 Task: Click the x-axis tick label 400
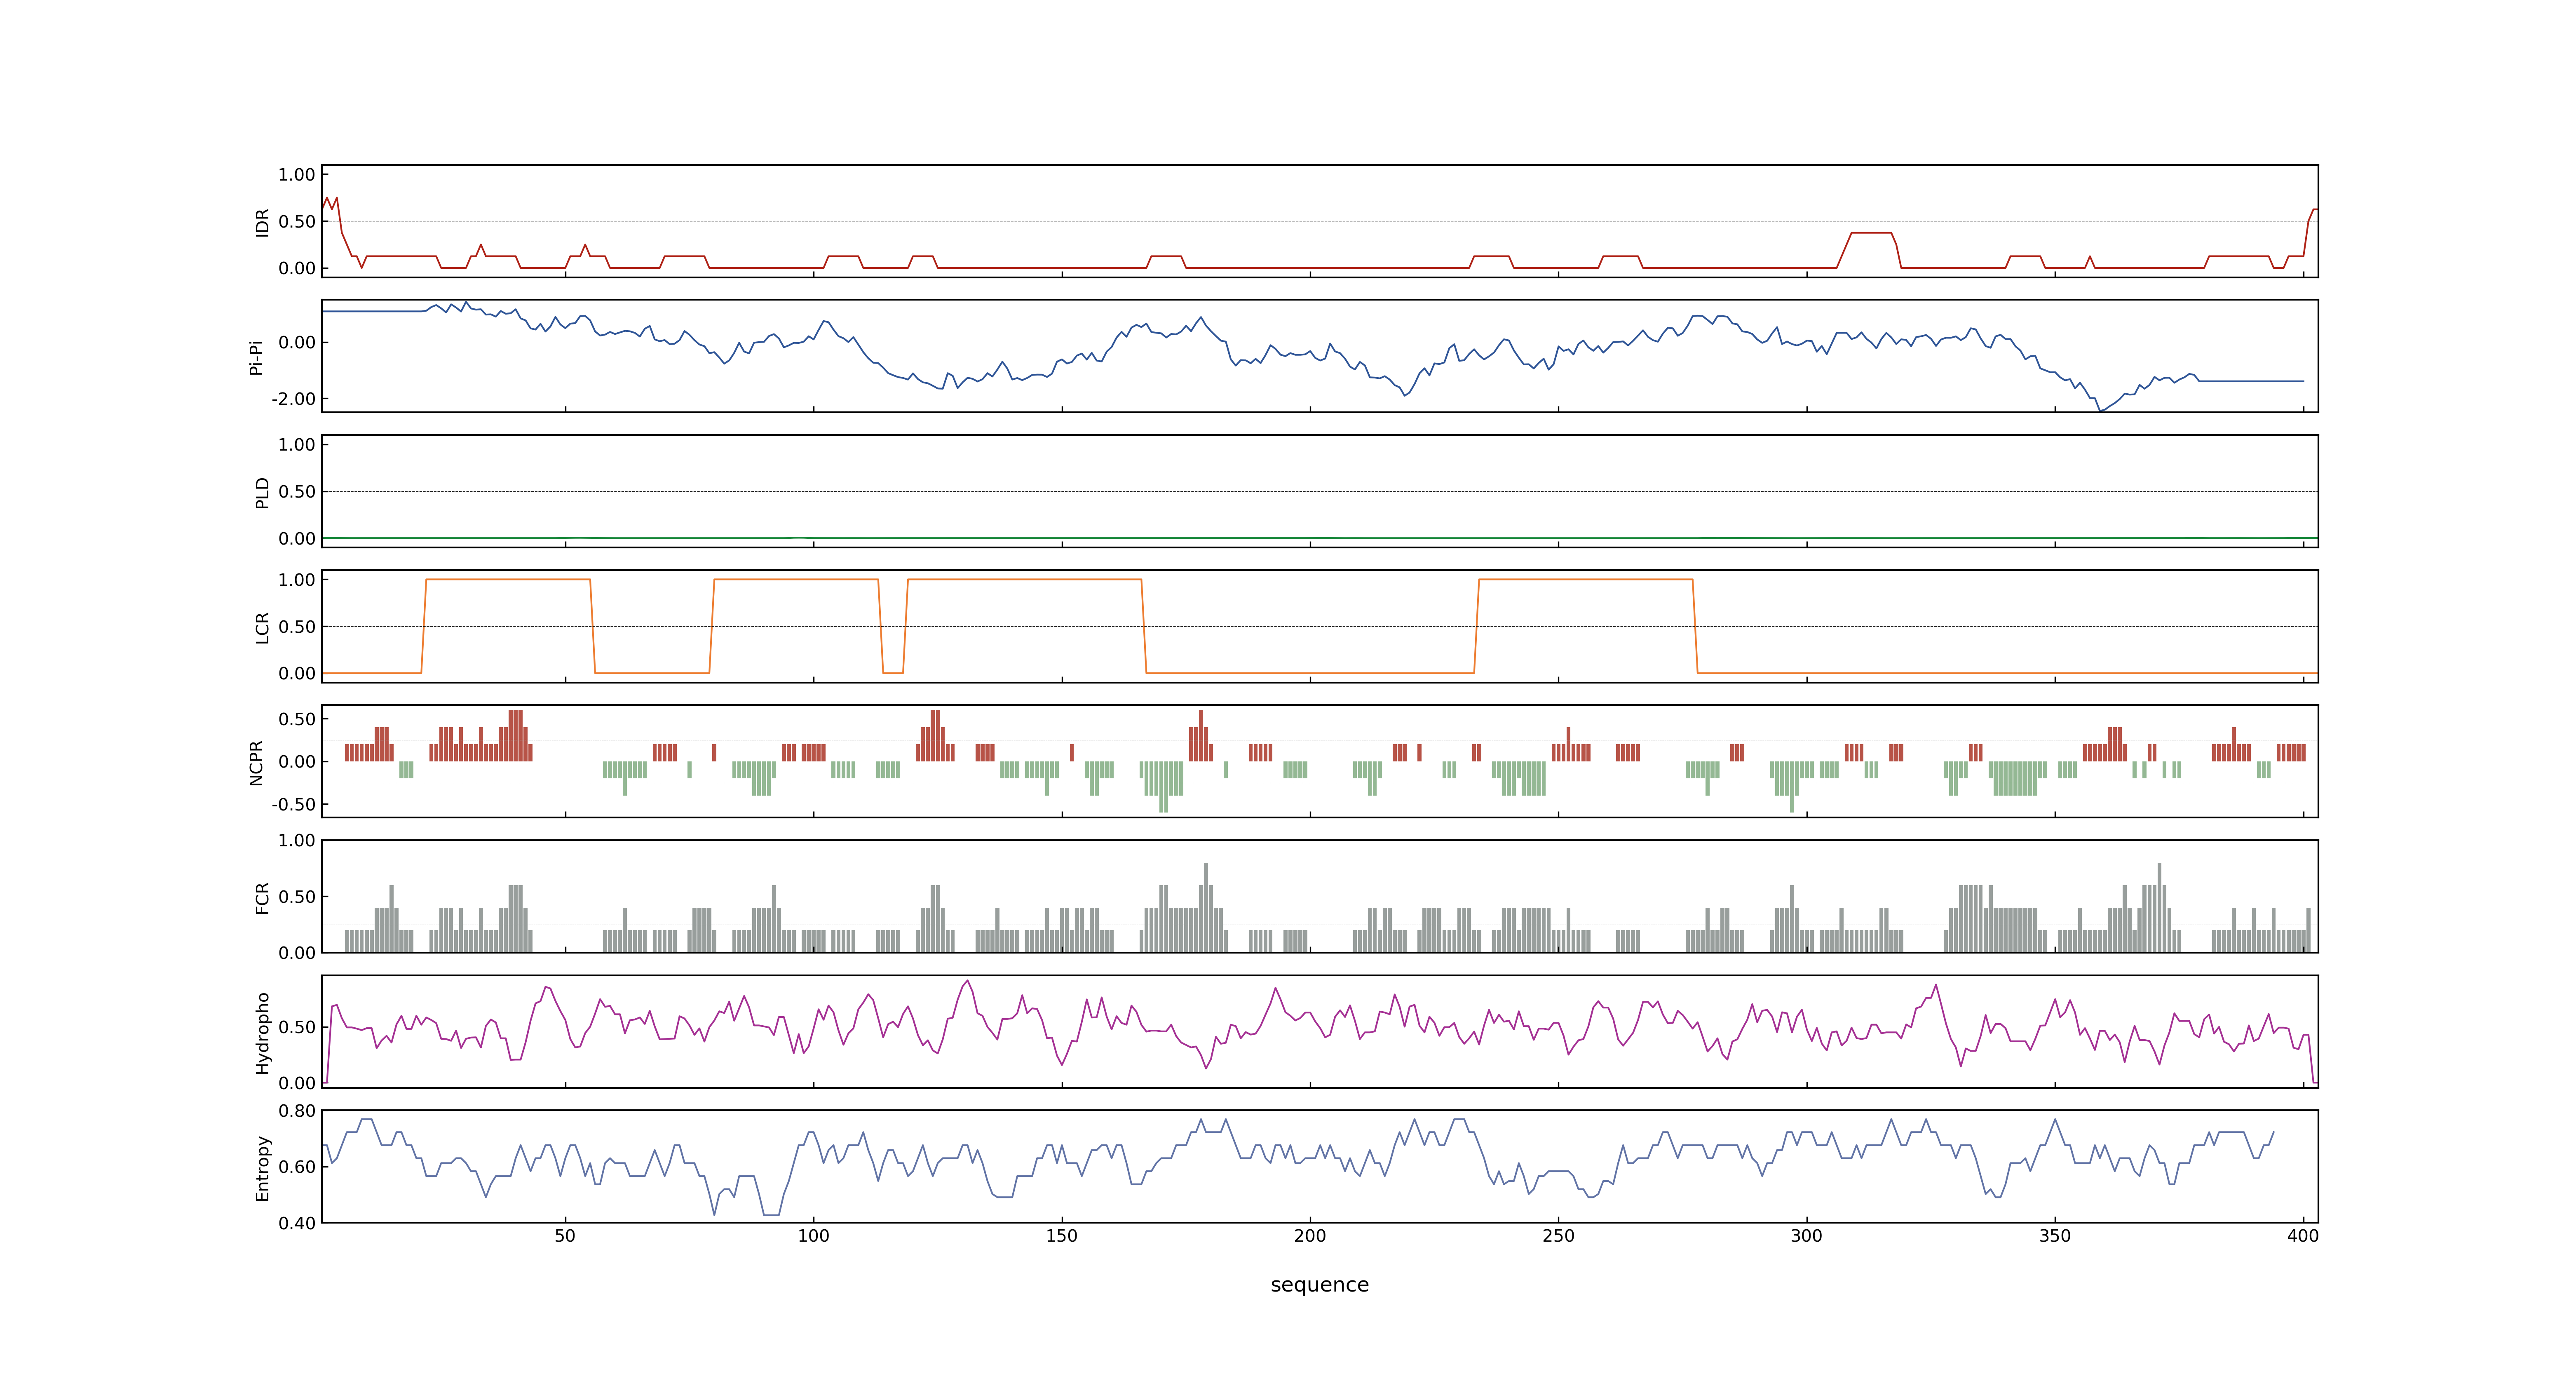click(2303, 1236)
